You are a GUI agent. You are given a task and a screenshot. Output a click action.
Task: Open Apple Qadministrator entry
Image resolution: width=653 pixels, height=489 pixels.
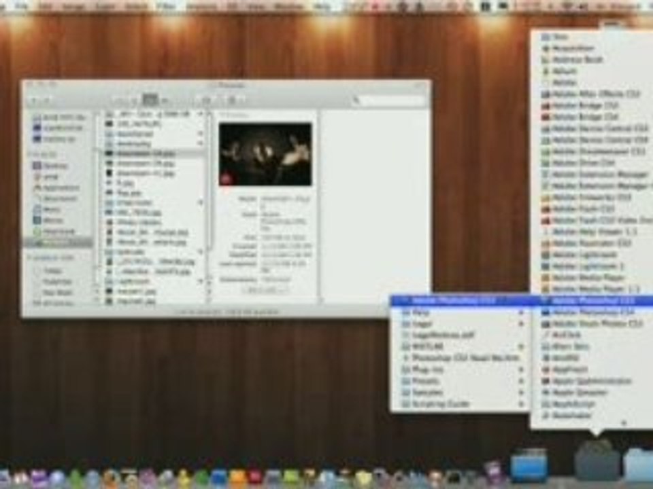coord(586,381)
